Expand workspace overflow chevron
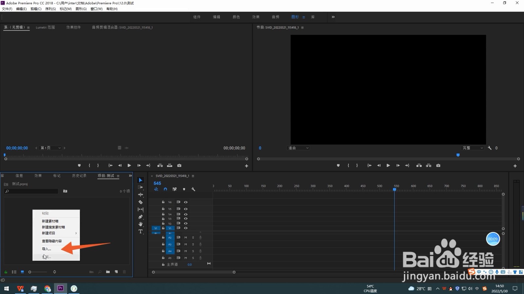This screenshot has width=524, height=294. click(x=333, y=17)
